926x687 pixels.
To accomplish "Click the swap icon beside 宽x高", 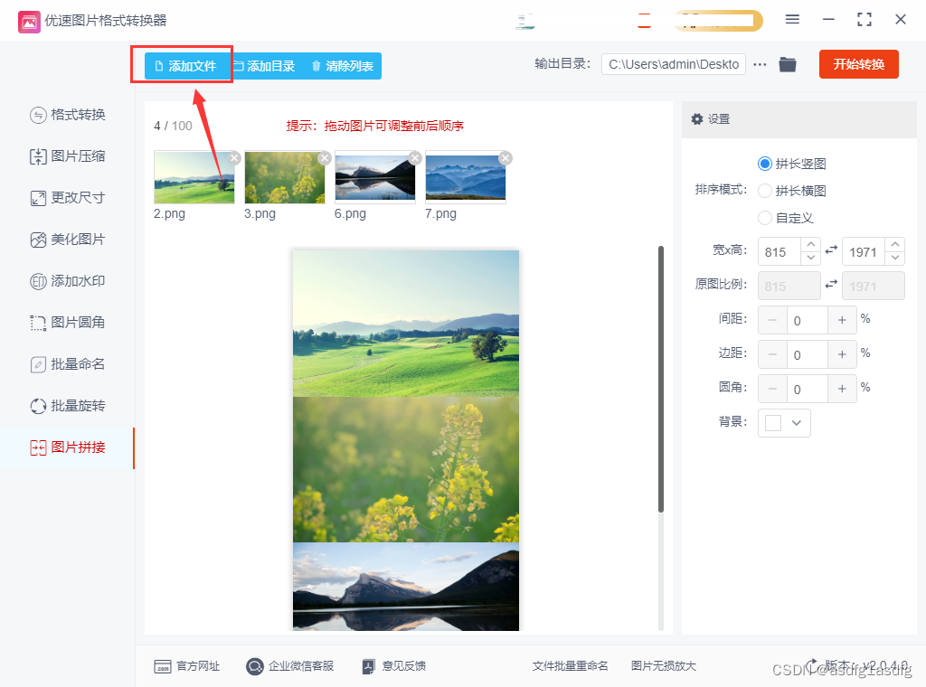I will coord(832,250).
